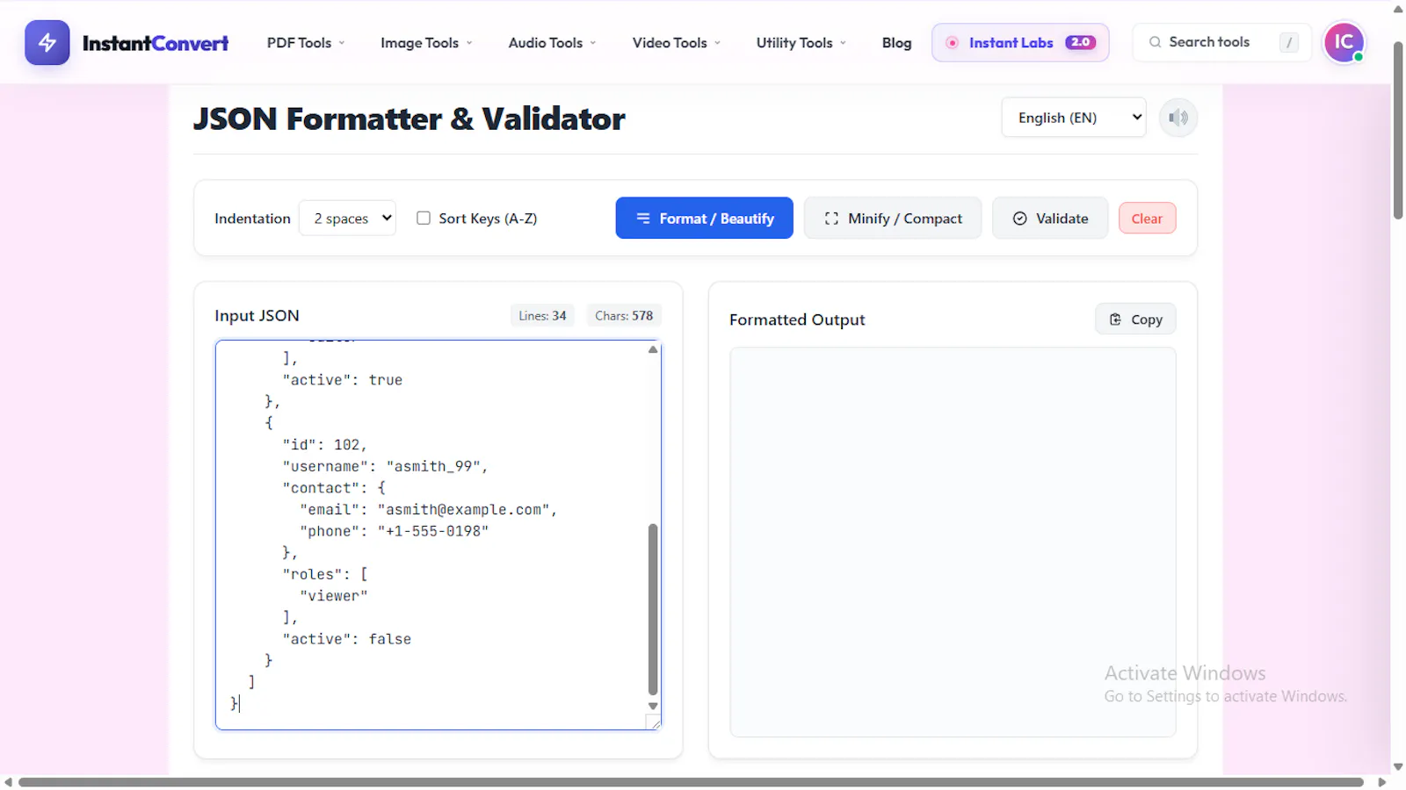Click the "asmith@example.com" email text
Screen dimensions: 1406x790
(x=463, y=510)
